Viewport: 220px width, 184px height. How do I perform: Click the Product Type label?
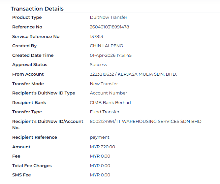pos(27,18)
